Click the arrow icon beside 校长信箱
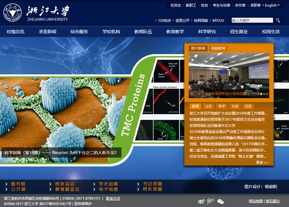 pyautogui.click(x=138, y=189)
